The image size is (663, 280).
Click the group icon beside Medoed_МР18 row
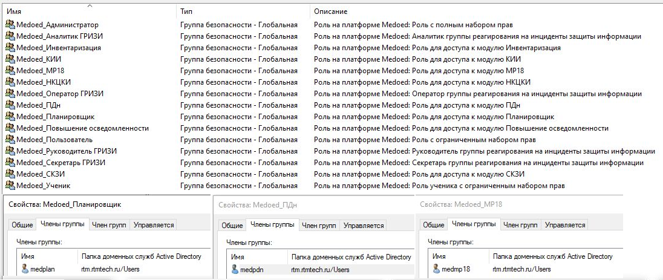pyautogui.click(x=10, y=71)
